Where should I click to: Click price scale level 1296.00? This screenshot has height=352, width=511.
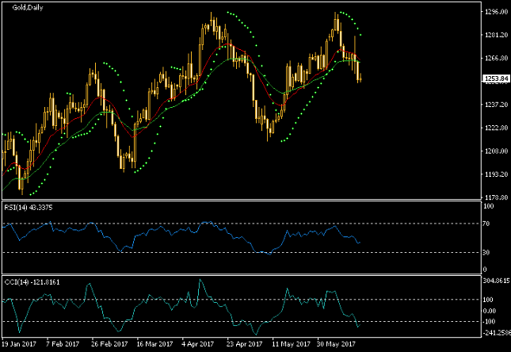click(496, 12)
